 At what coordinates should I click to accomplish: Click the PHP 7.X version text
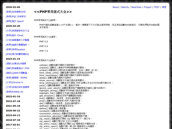(44, 51)
